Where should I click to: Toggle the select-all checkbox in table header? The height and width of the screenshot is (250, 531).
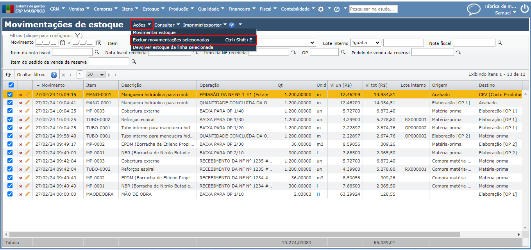point(11,85)
